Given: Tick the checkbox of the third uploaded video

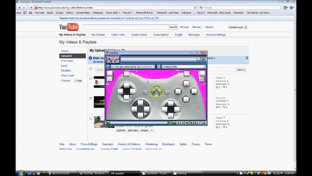Looking at the screenshot, I should pos(91,119).
